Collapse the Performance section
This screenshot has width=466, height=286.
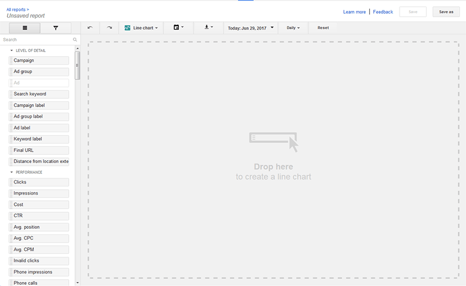(26, 172)
